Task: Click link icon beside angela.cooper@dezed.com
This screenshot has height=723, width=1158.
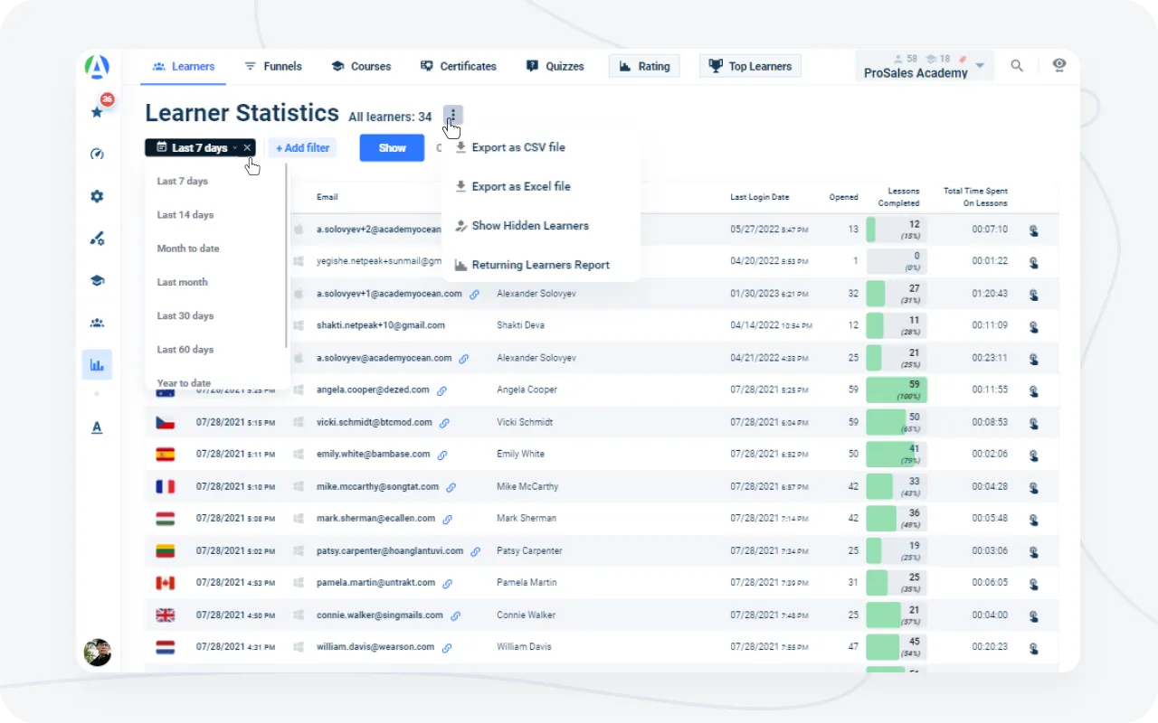Action: tap(442, 390)
